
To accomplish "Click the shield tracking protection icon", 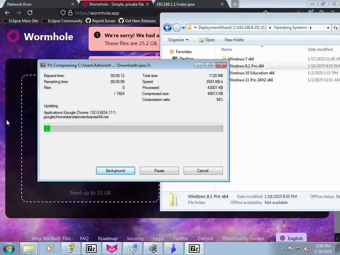I will click(63, 13).
